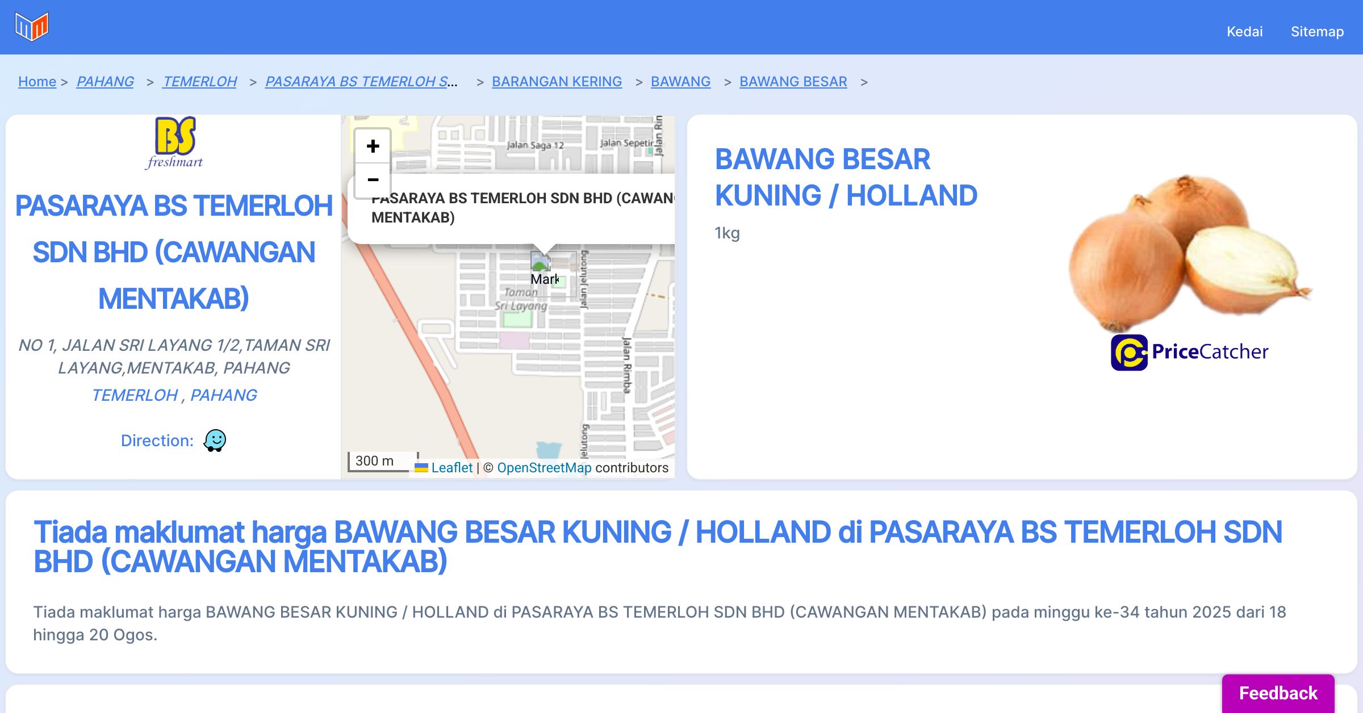The height and width of the screenshot is (713, 1363).
Task: Open the BAWANG breadcrumb link
Action: [x=680, y=82]
